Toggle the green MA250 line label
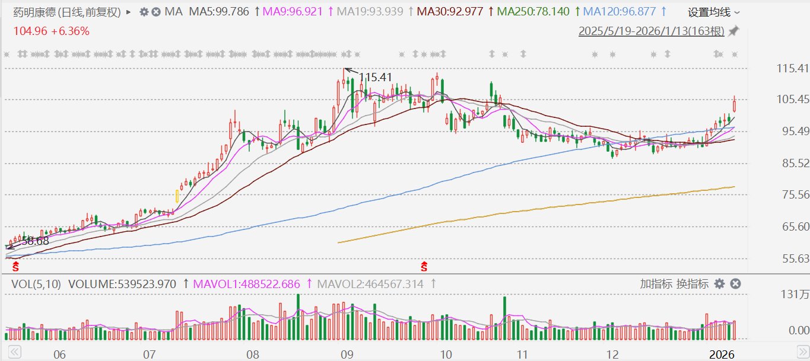 [x=533, y=12]
